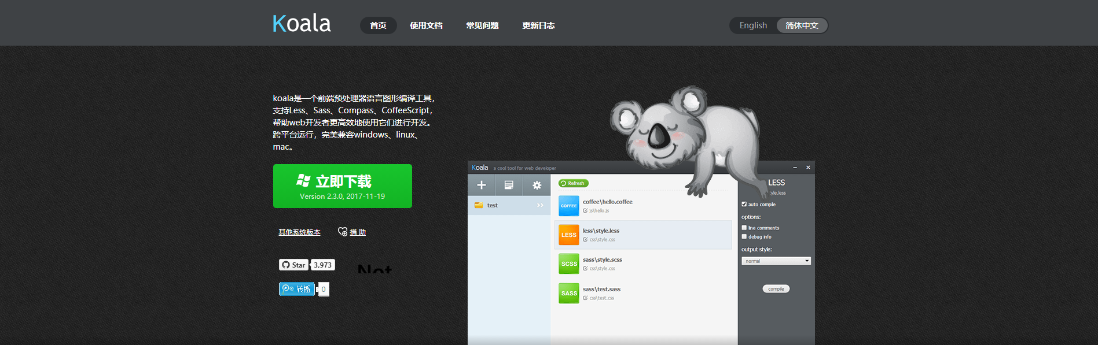Minimize the Koala app window
1098x345 pixels.
click(x=795, y=168)
